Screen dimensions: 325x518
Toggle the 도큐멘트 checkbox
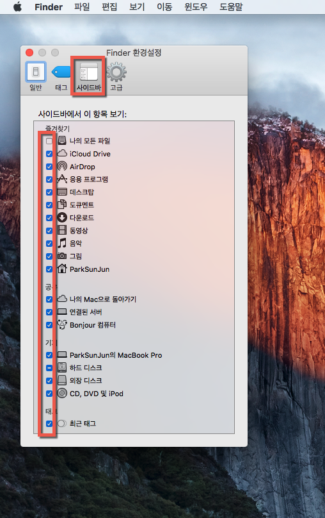pyautogui.click(x=49, y=205)
